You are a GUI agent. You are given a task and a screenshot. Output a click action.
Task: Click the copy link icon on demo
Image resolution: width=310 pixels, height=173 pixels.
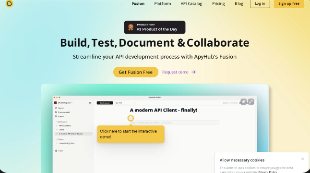244,102
